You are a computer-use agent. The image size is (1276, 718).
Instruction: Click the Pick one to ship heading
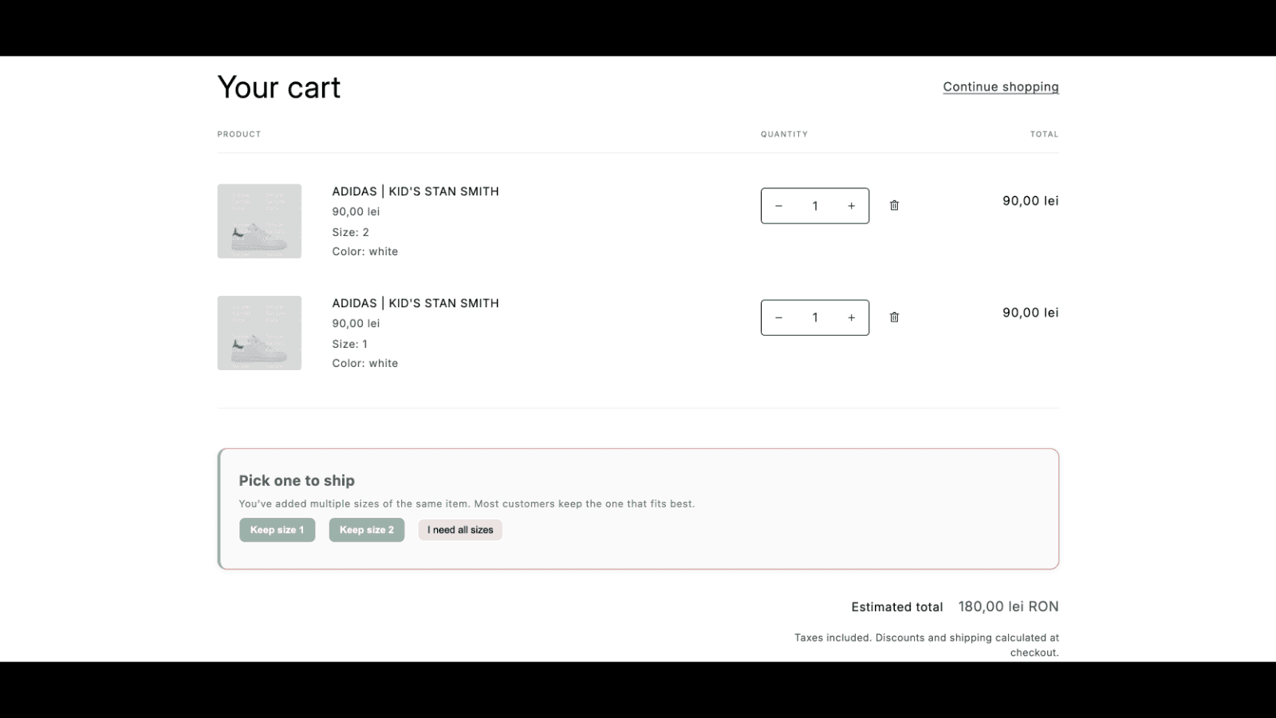click(297, 480)
